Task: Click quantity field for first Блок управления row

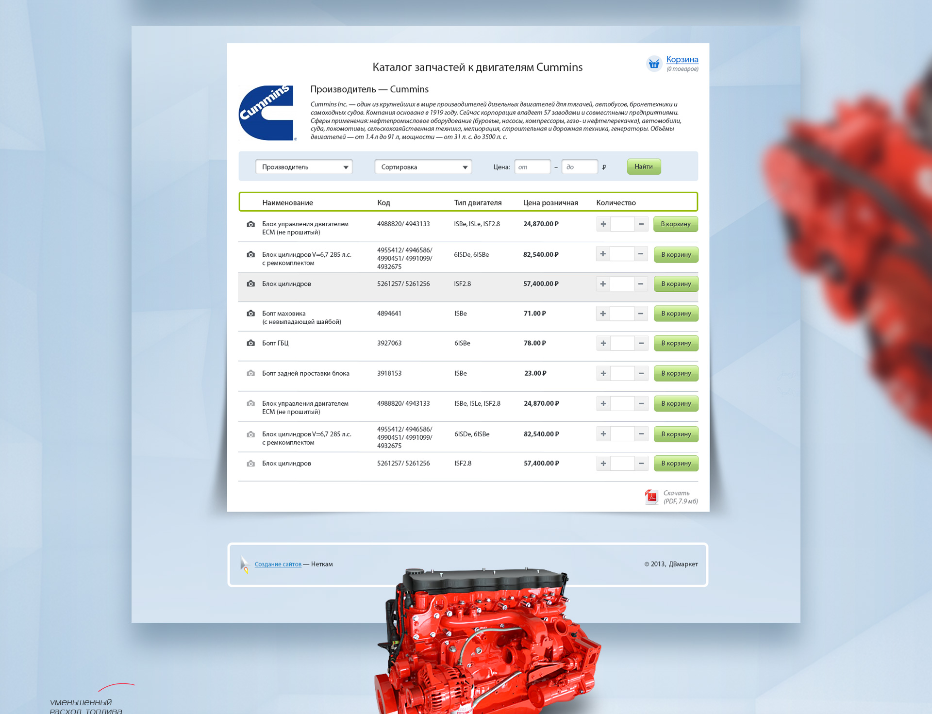Action: tap(622, 224)
